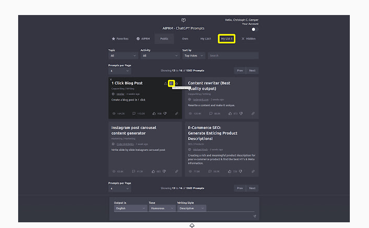The width and height of the screenshot is (369, 228).
Task: Open the My List 3 tab
Action: 226,38
